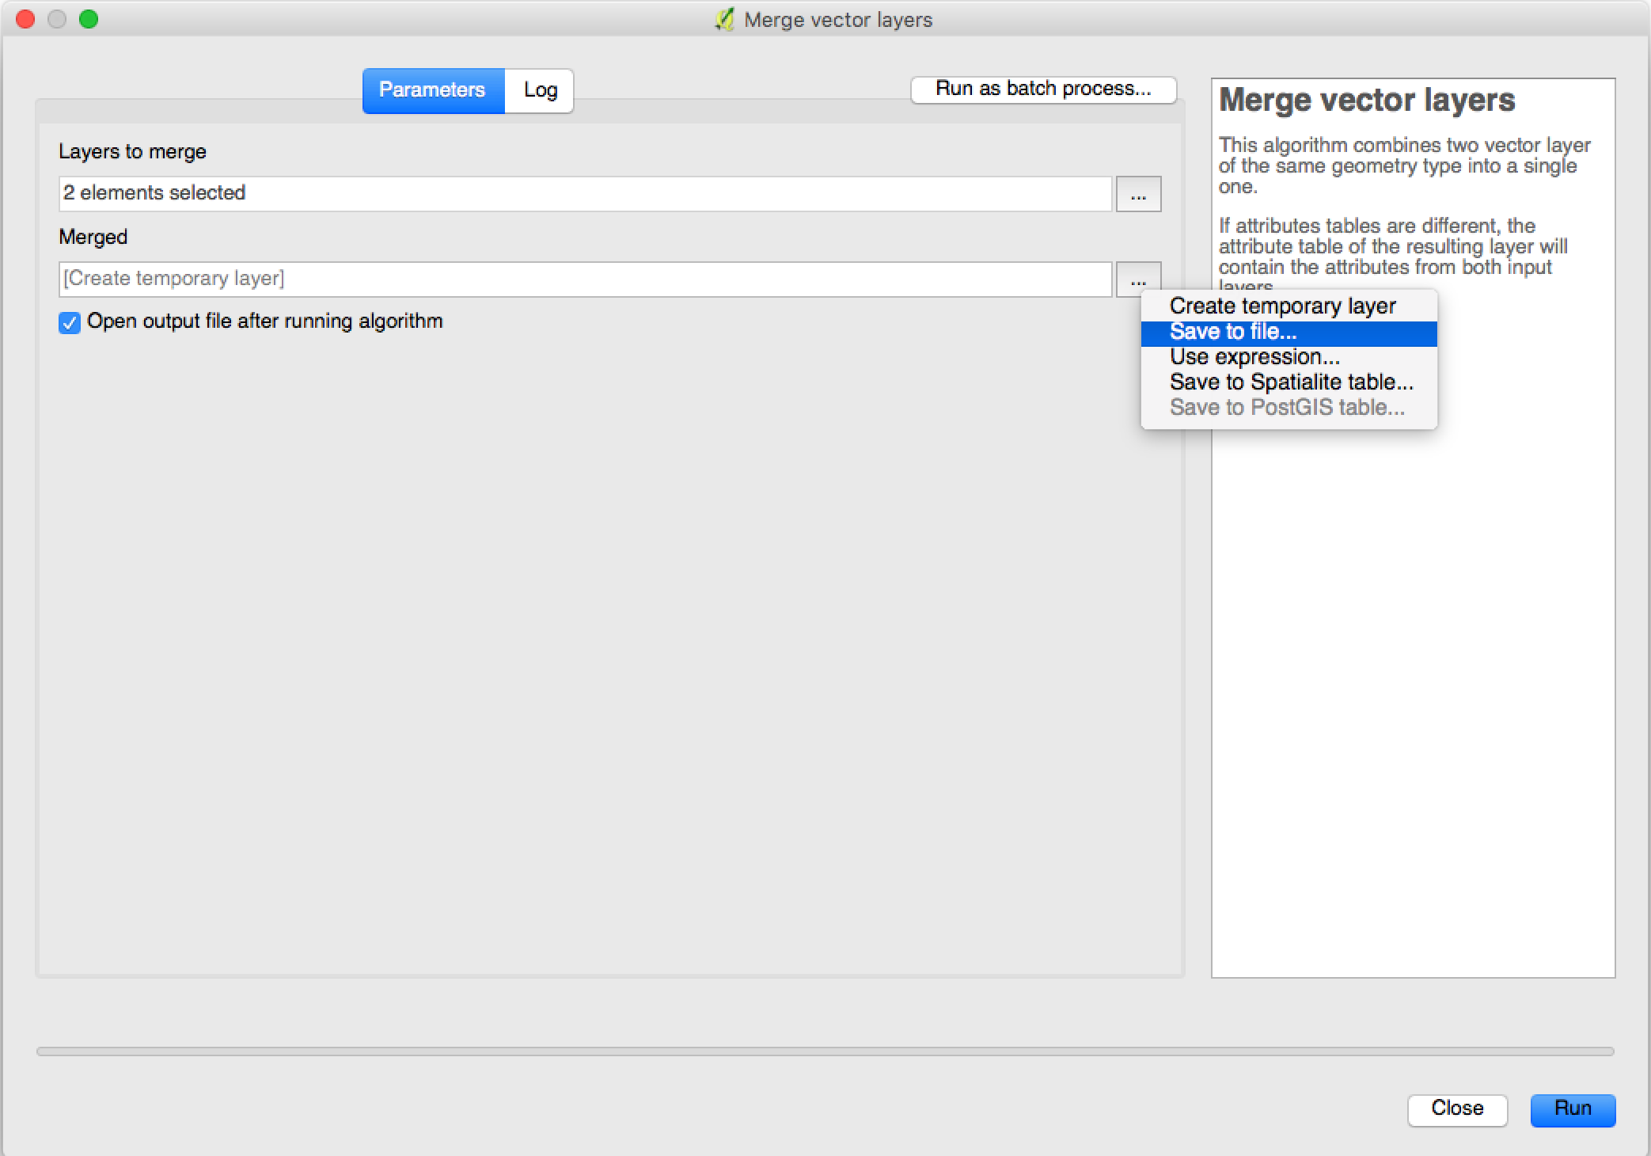Select Save to Spatialite table option
Screen dimensions: 1651x1156
pos(1289,382)
